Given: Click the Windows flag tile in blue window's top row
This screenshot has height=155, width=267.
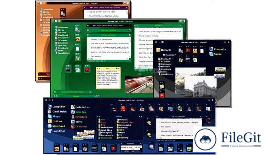Looking at the screenshot, I should [161, 108].
